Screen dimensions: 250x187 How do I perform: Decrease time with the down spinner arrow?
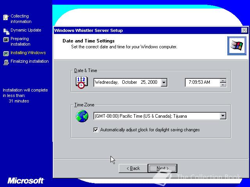(223, 85)
